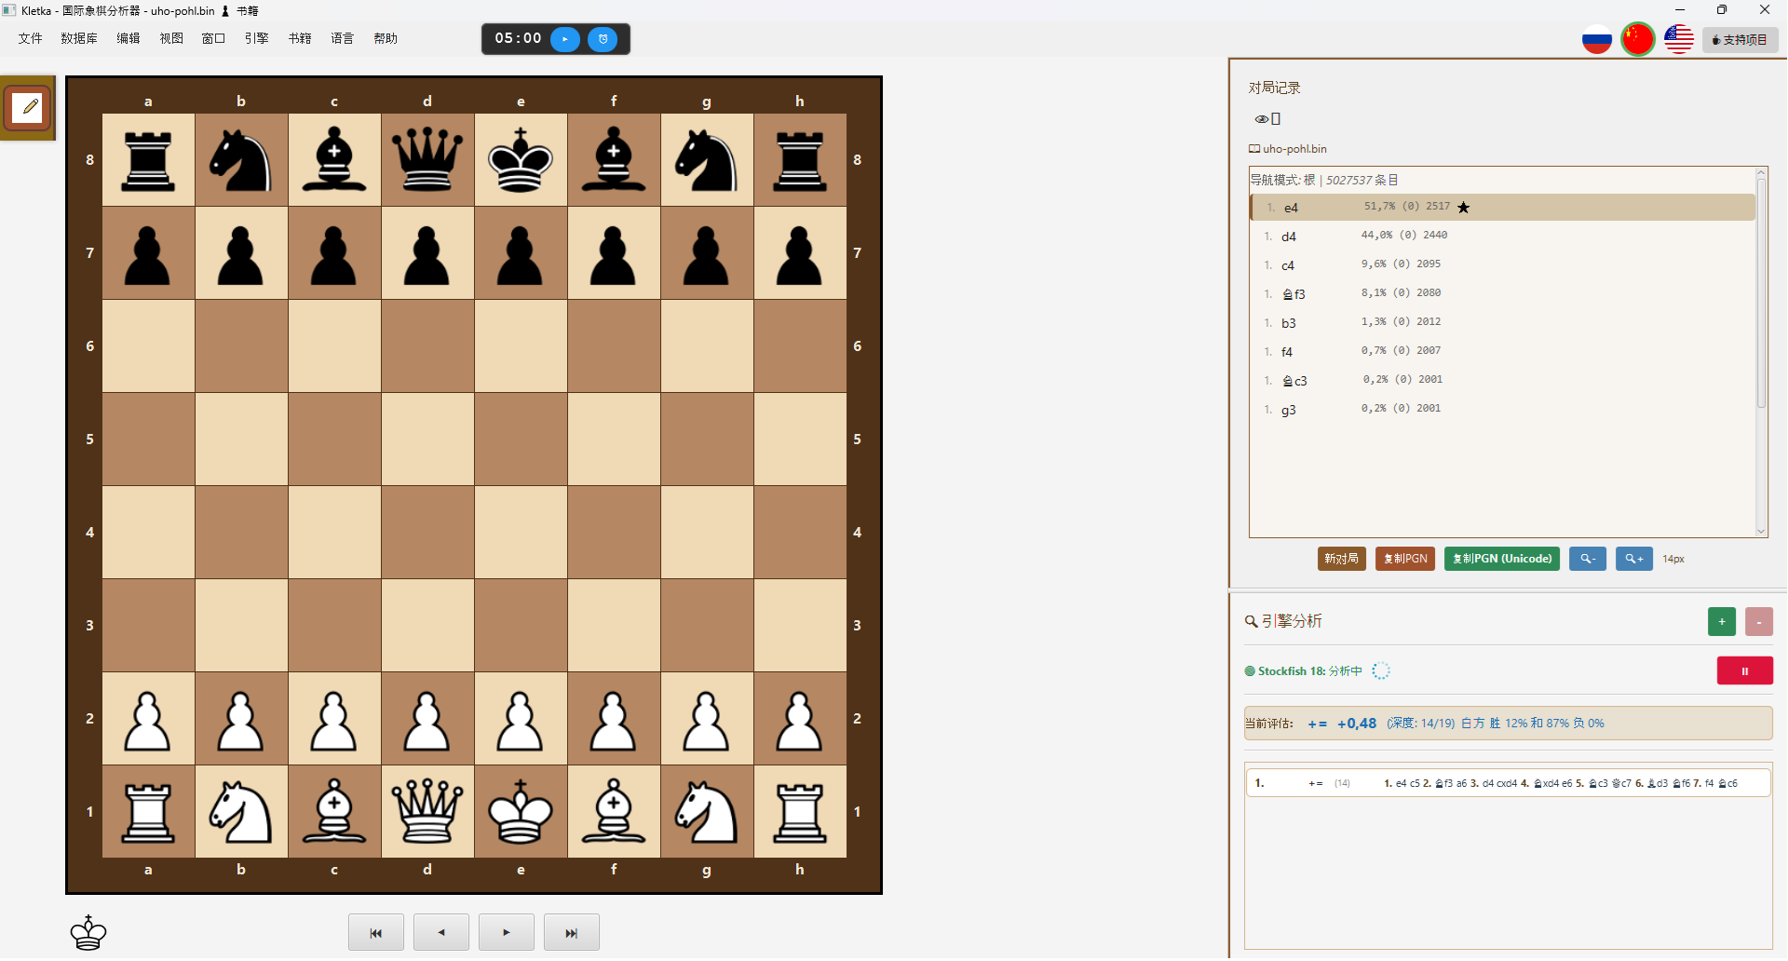1788x961 pixels.
Task: Click the 当前评估 +0,48 evaluation bar
Action: (x=1509, y=724)
